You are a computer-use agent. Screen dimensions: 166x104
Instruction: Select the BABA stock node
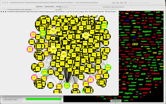tap(98, 61)
